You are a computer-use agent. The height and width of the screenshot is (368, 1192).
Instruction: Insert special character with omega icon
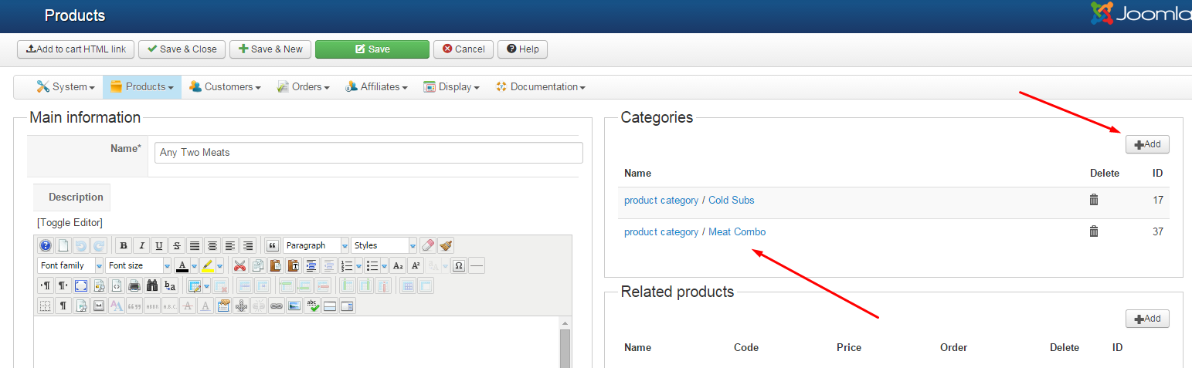(x=459, y=266)
